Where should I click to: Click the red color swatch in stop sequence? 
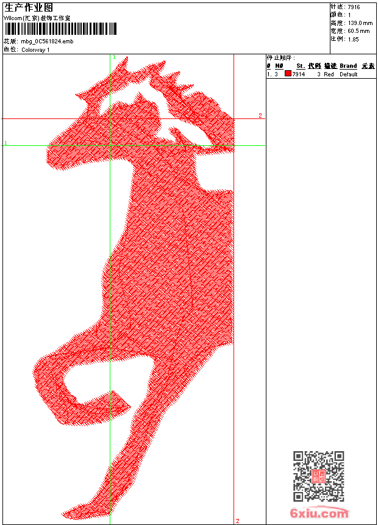coord(288,74)
